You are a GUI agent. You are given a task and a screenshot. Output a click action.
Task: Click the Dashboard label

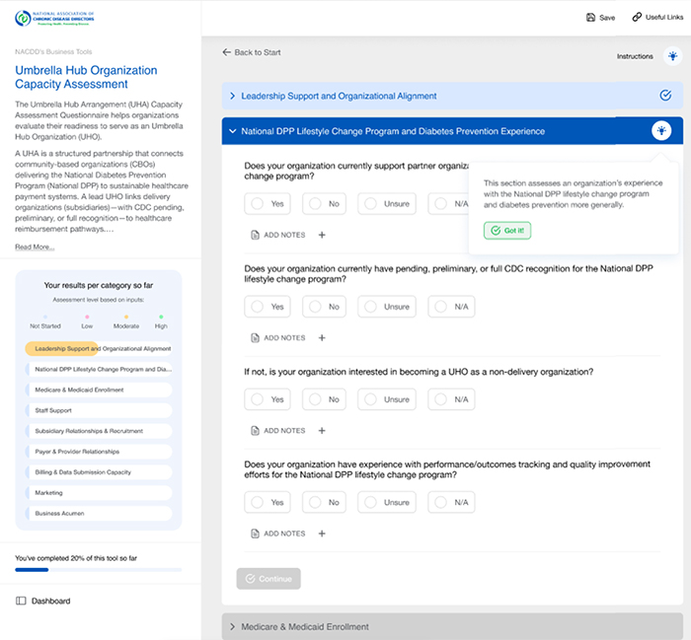tap(50, 601)
